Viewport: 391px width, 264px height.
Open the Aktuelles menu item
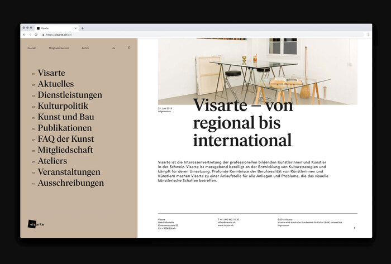click(x=56, y=84)
